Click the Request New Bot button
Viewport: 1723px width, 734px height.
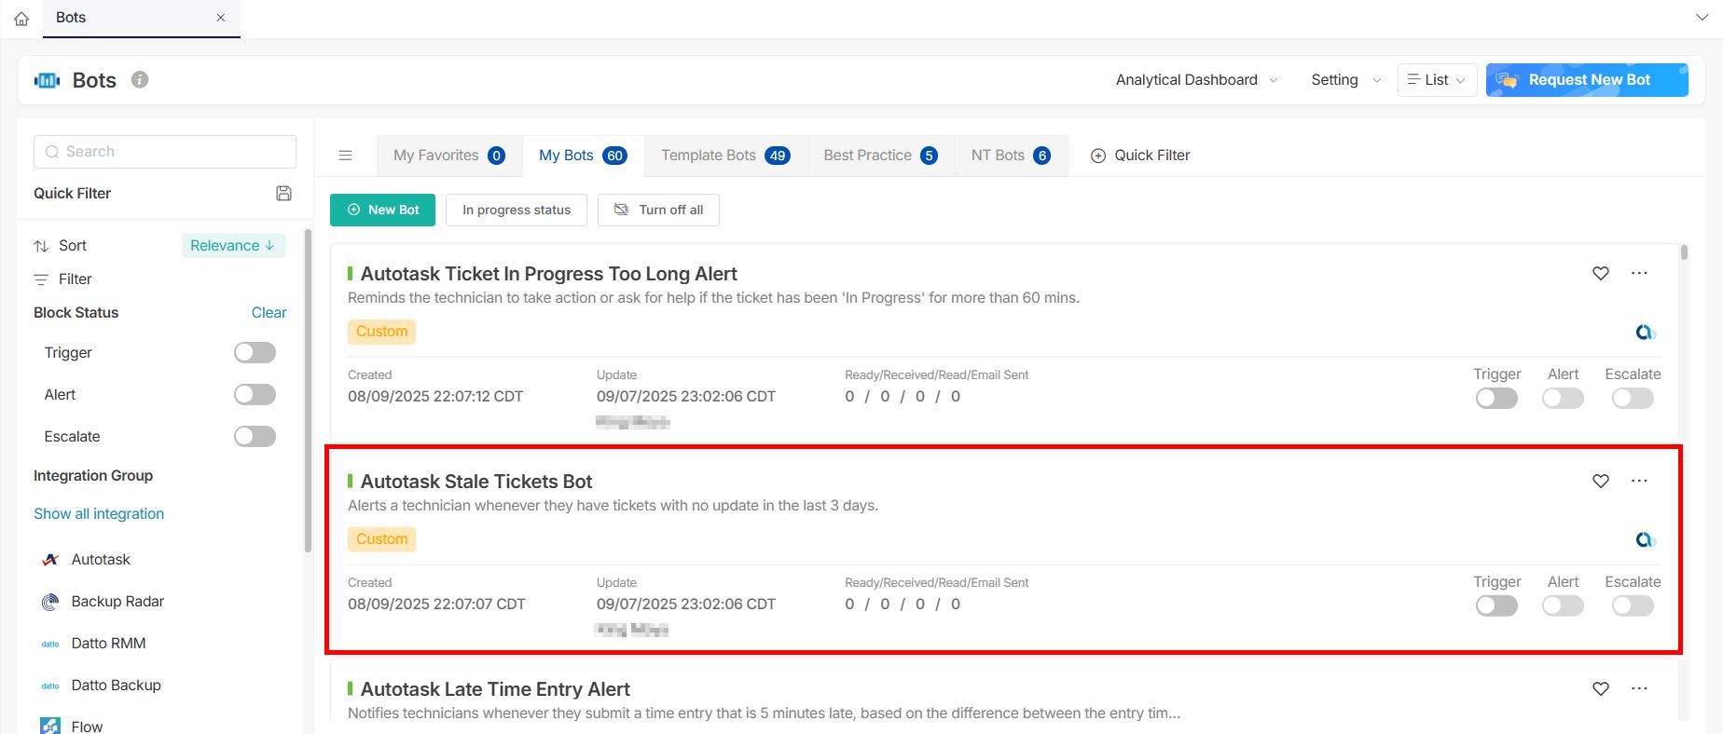point(1587,80)
